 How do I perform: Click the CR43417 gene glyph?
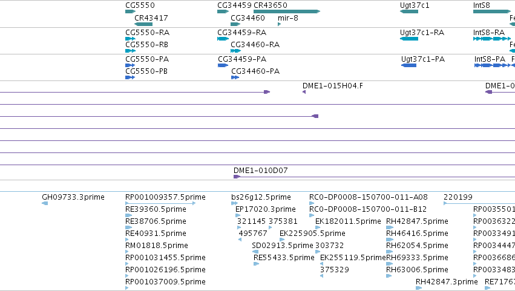click(x=143, y=24)
